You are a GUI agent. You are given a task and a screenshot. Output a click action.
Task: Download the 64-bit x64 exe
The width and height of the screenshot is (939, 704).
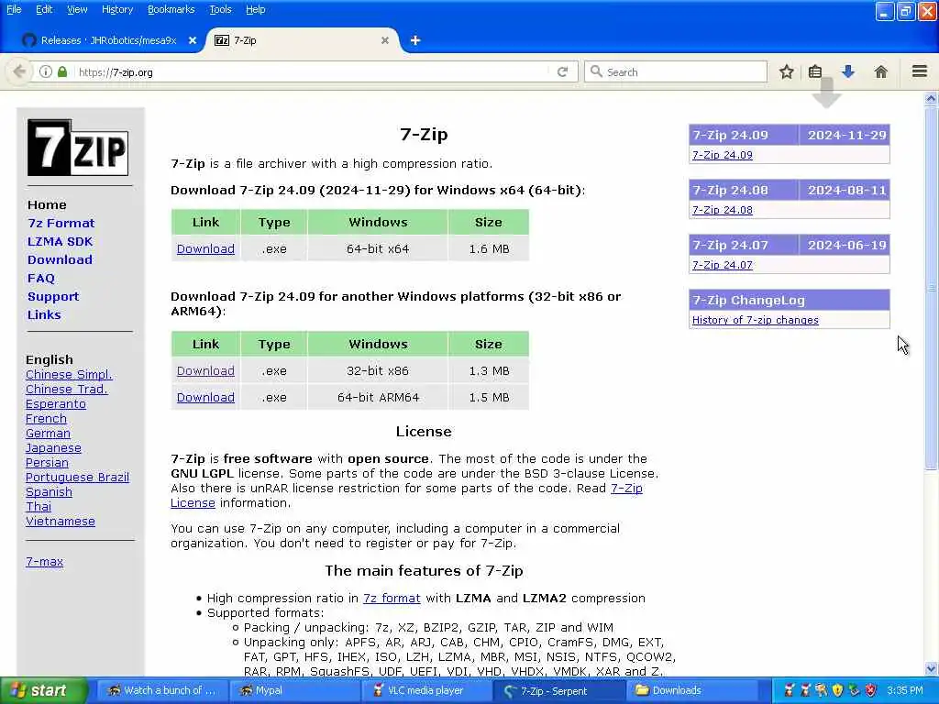[x=205, y=248]
